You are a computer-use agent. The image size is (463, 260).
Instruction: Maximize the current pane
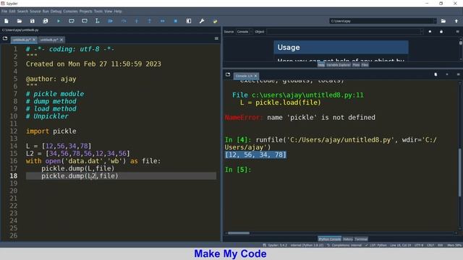click(189, 21)
